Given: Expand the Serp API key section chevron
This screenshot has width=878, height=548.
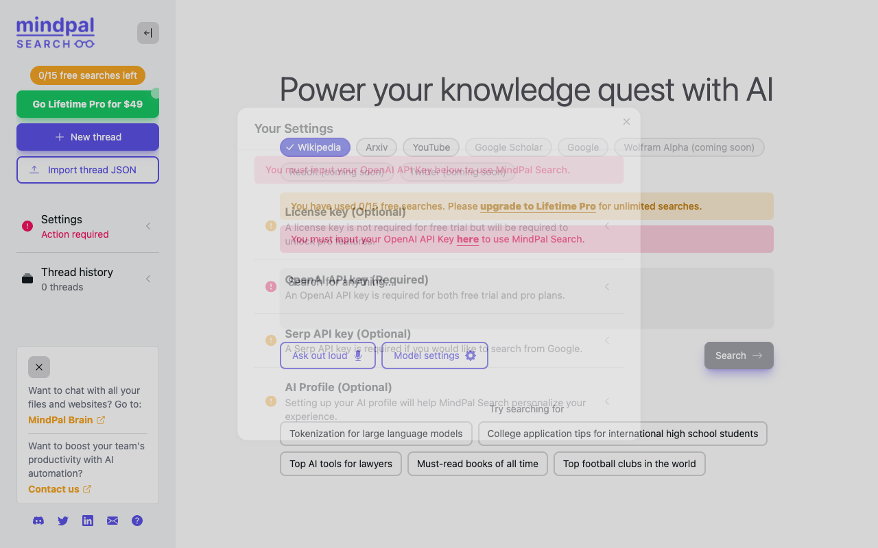Looking at the screenshot, I should tap(607, 340).
